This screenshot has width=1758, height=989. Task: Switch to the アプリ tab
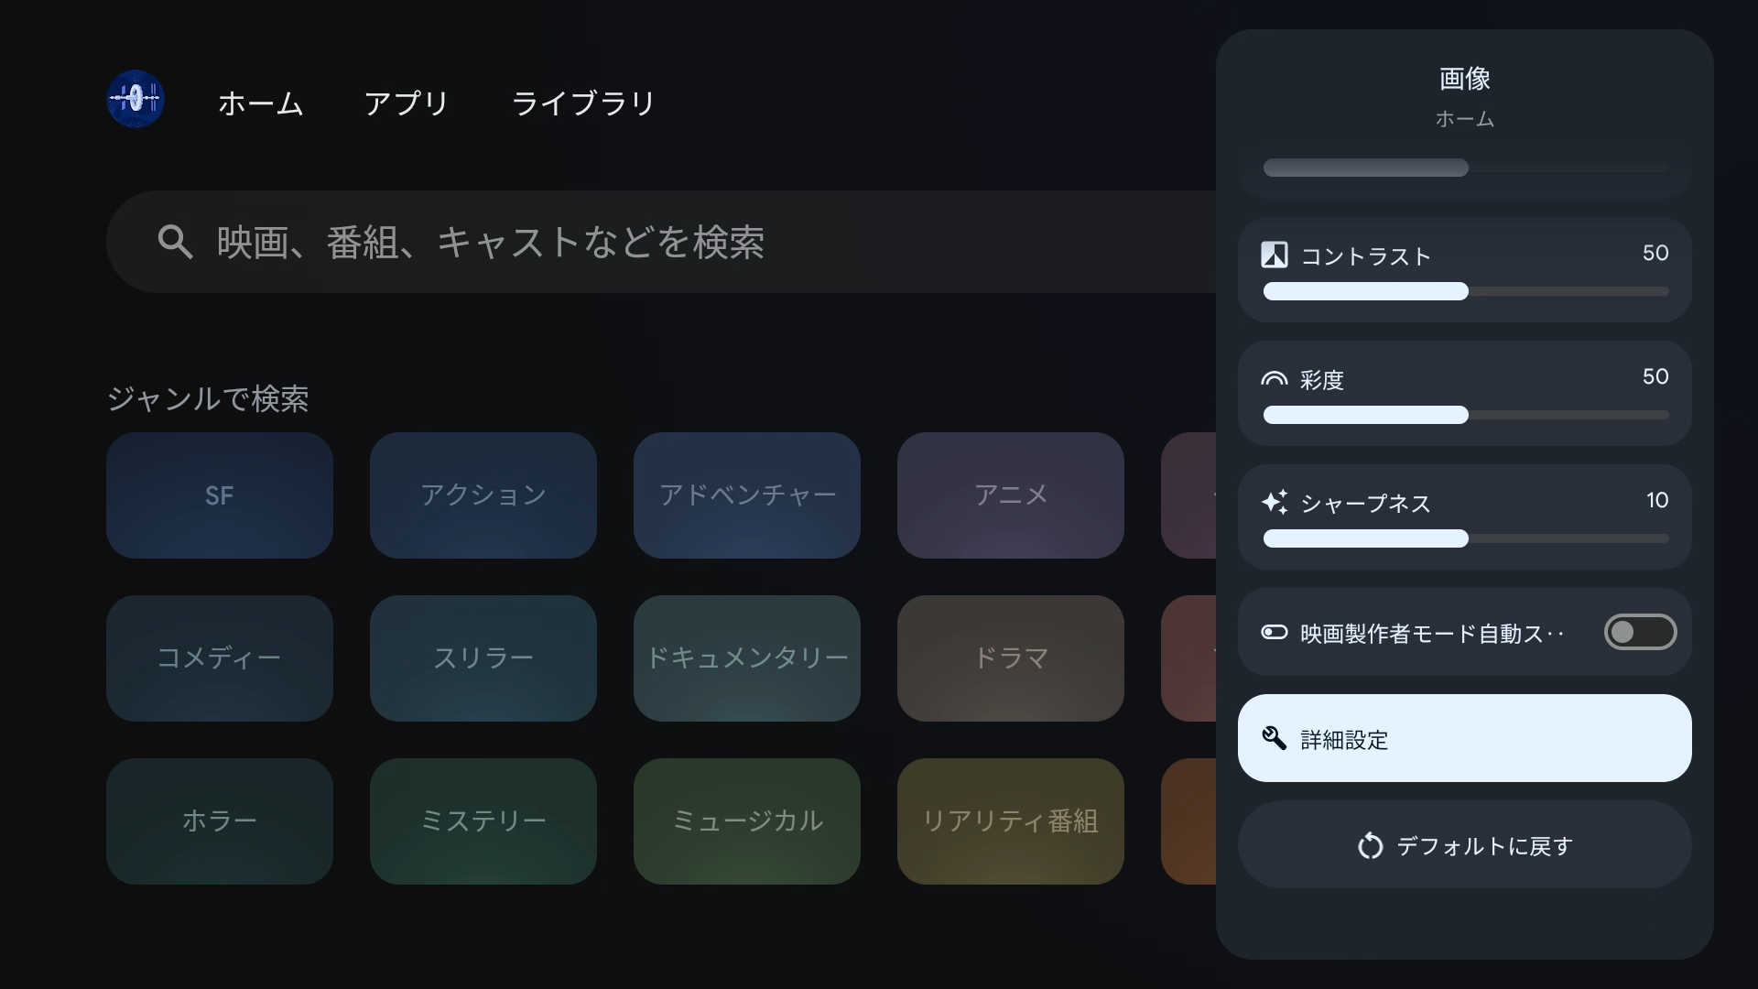tap(407, 103)
